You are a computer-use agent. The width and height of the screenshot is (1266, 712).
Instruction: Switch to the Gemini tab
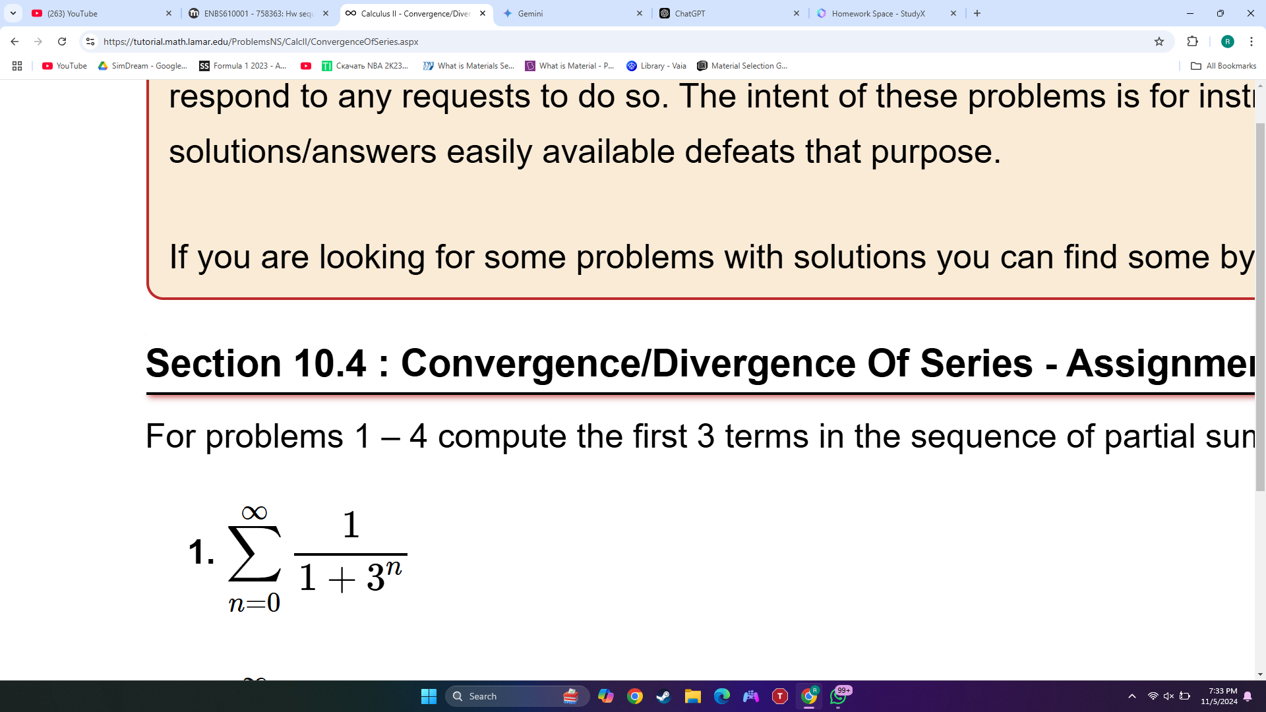[572, 13]
